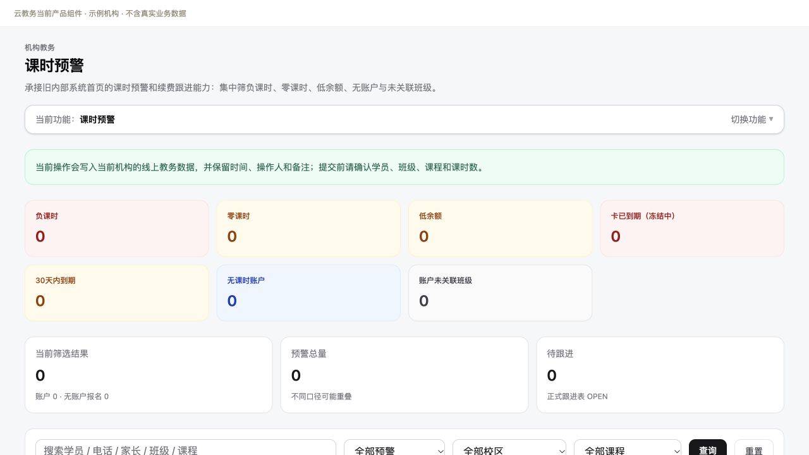The height and width of the screenshot is (455, 809).
Task: Select the 卡已到期（冻结中）card
Action: point(692,229)
